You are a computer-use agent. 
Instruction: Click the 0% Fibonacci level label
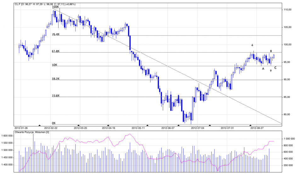click(x=54, y=123)
